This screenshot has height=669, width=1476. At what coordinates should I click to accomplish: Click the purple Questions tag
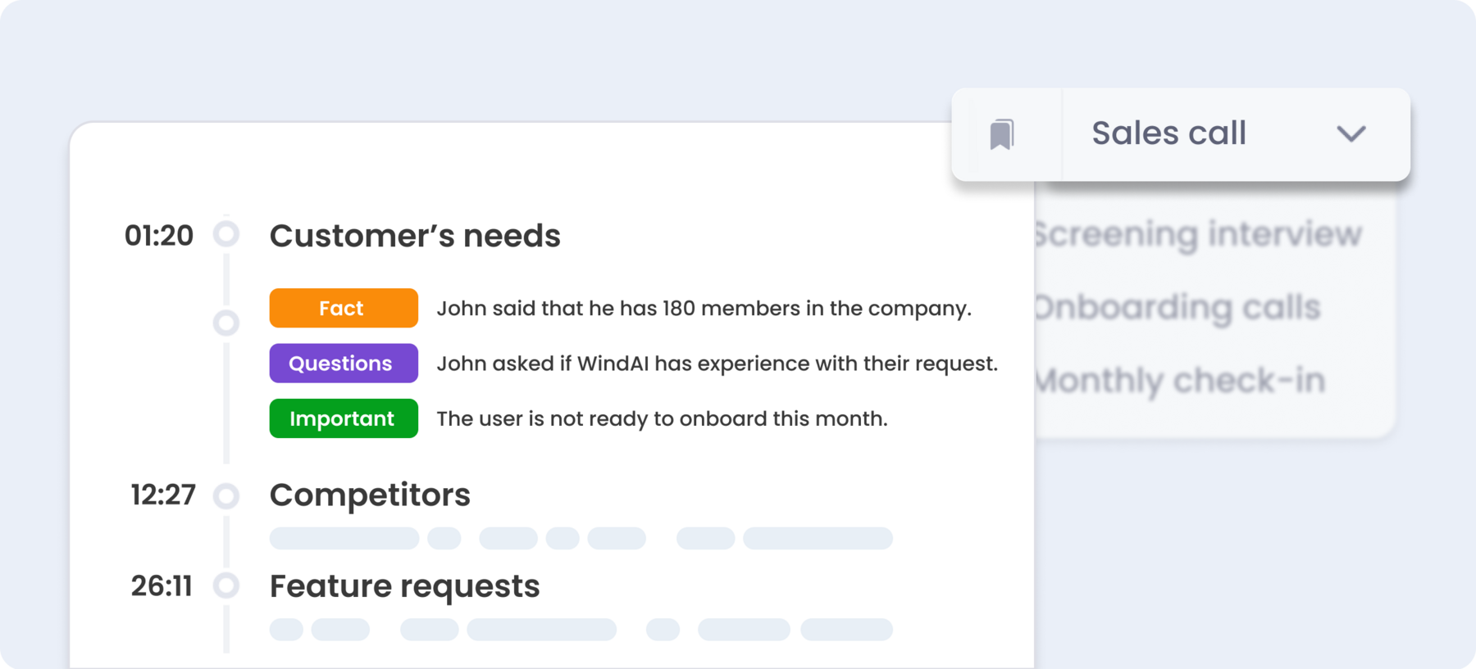(x=343, y=364)
